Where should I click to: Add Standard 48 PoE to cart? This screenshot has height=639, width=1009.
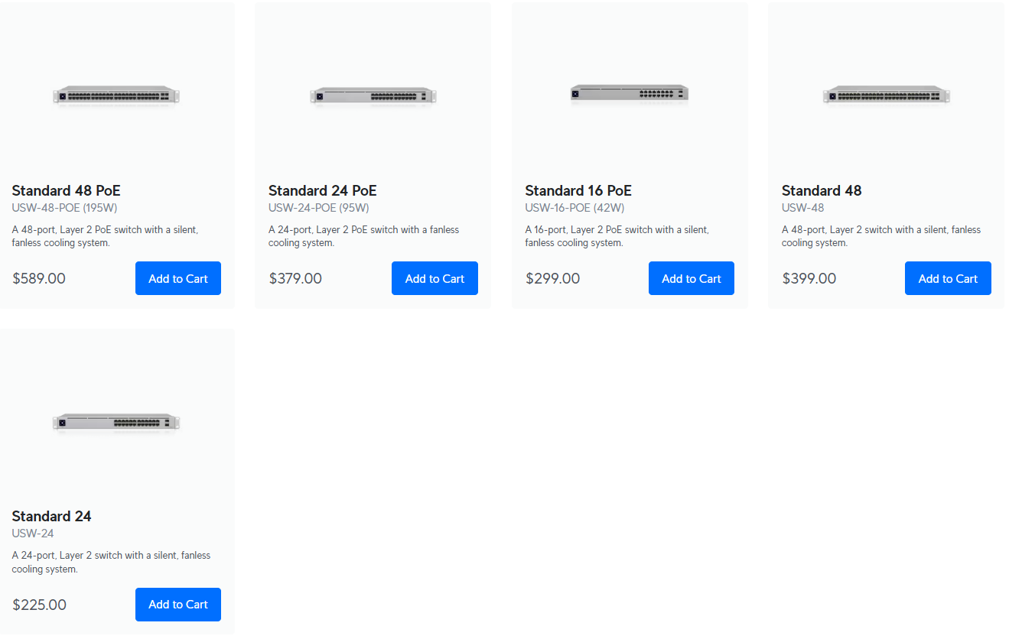pyautogui.click(x=178, y=278)
